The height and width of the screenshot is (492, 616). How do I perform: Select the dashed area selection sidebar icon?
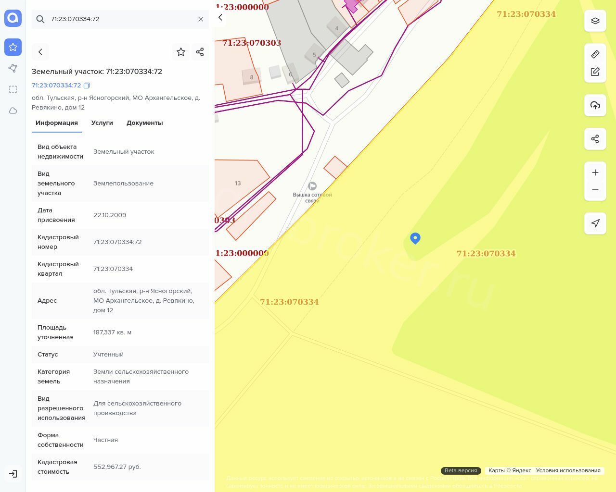13,89
